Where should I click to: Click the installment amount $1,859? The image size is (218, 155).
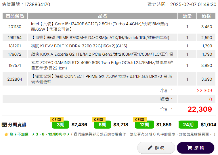[164, 125]
